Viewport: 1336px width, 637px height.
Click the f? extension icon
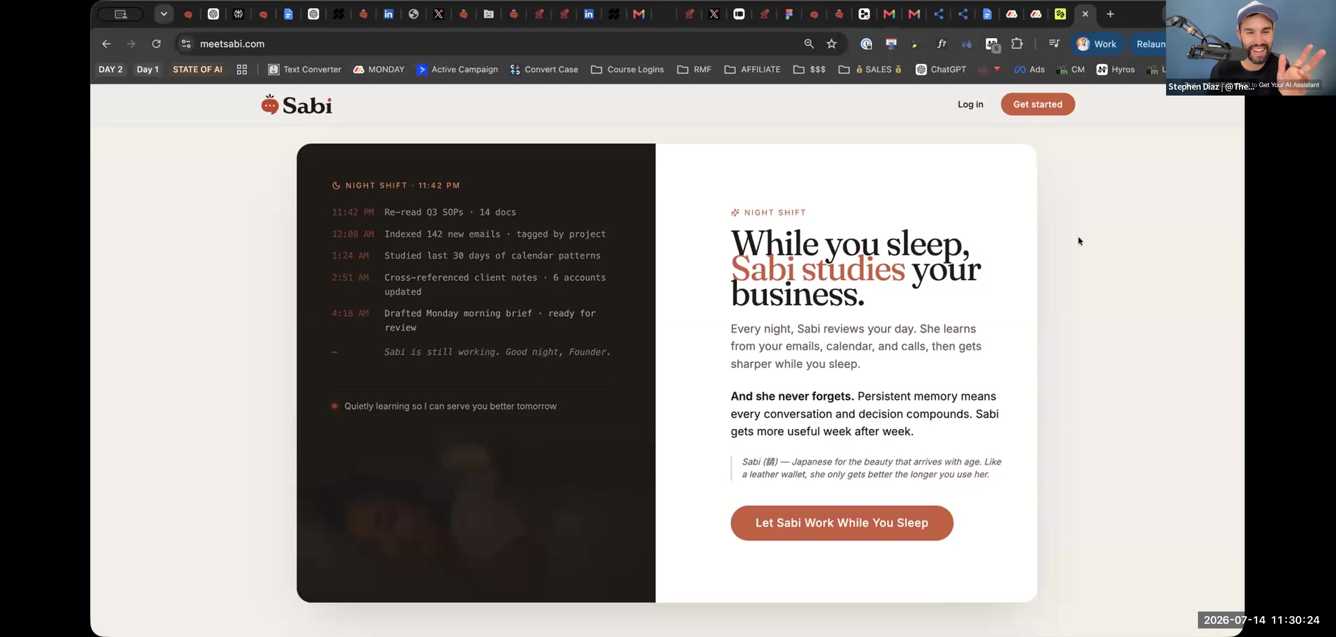(941, 44)
